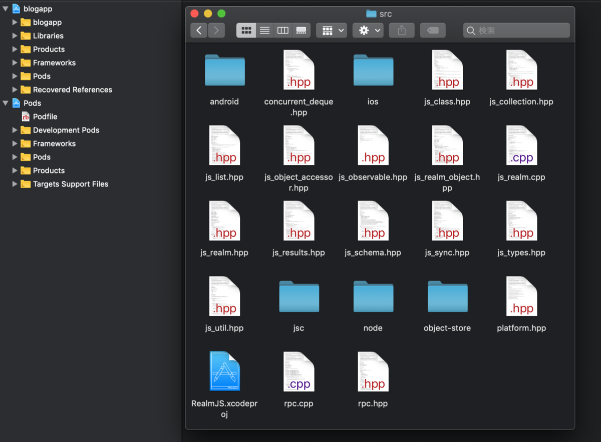Open the node folder icon

373,296
